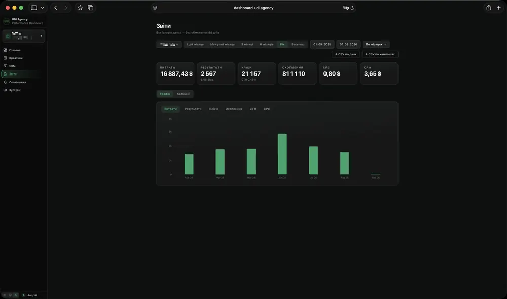
Task: Download 'CSV по кампаніях'
Action: coord(380,54)
